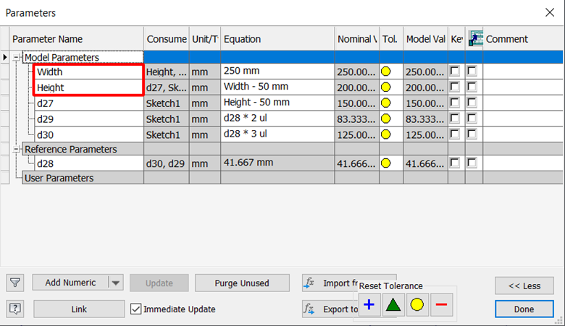Click d28 consumed by cell d30, d29

[x=167, y=163]
